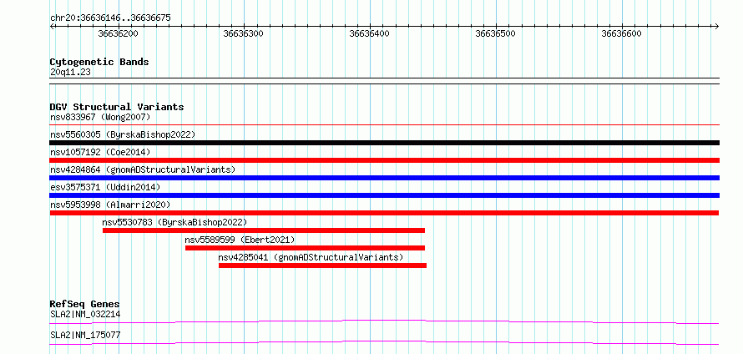
Task: Select the thin red nsv833967 variant line
Action: (384, 124)
